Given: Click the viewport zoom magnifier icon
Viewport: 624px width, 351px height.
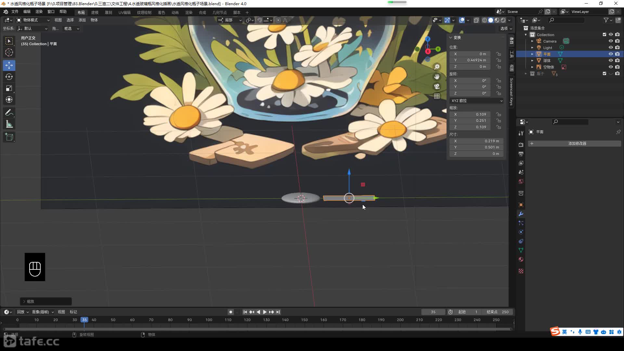Looking at the screenshot, I should (x=437, y=67).
